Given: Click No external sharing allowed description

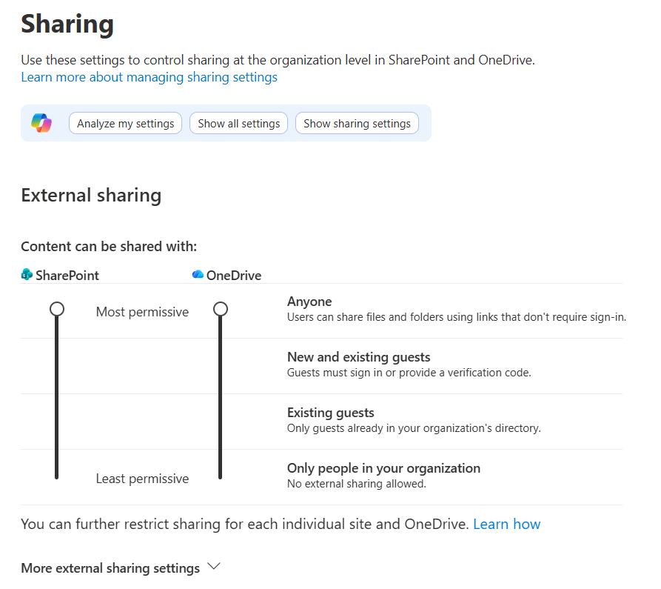Looking at the screenshot, I should 357,484.
